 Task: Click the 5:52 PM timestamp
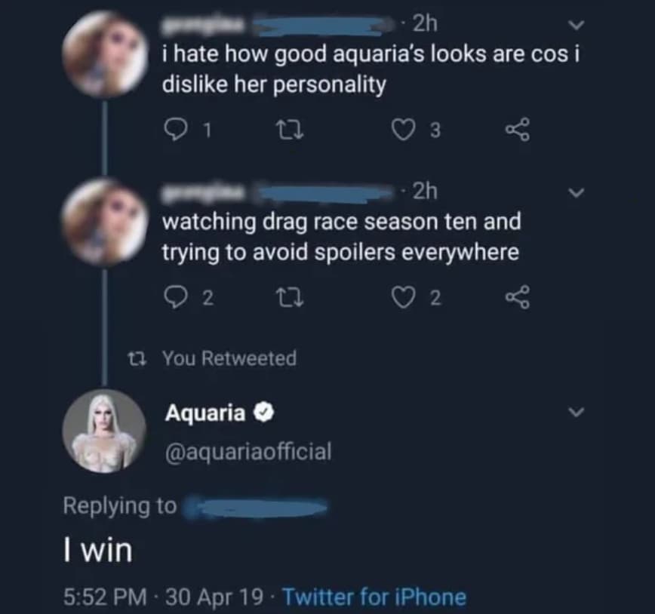103,597
